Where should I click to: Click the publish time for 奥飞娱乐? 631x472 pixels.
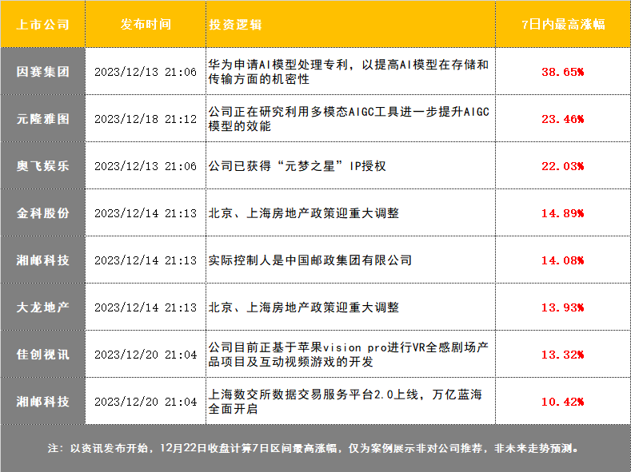pos(146,166)
